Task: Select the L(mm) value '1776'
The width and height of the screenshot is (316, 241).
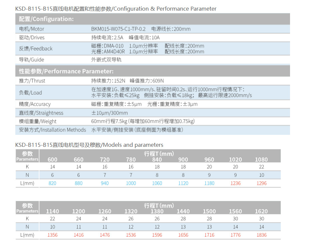Action: pos(235,235)
